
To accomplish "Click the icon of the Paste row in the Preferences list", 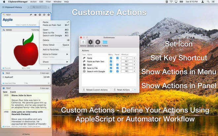I will click(x=84, y=58).
